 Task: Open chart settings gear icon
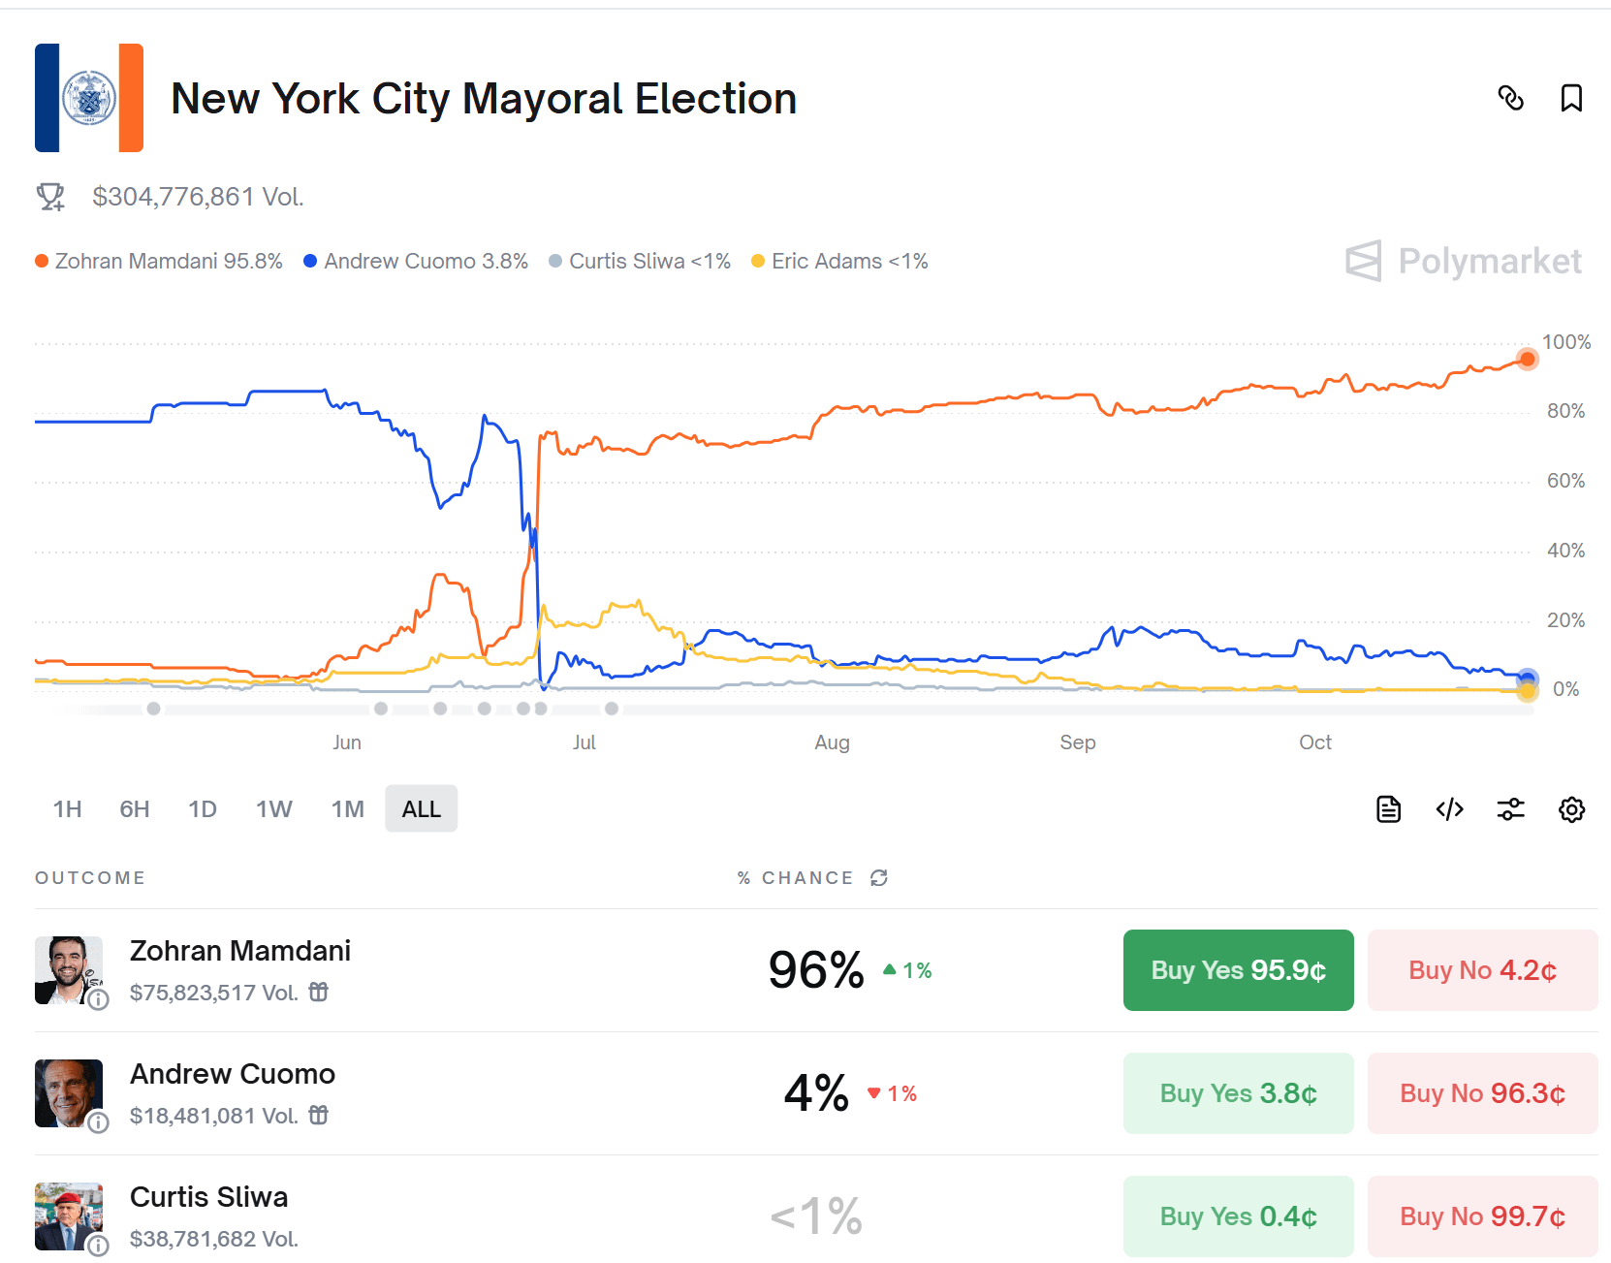pos(1571,808)
